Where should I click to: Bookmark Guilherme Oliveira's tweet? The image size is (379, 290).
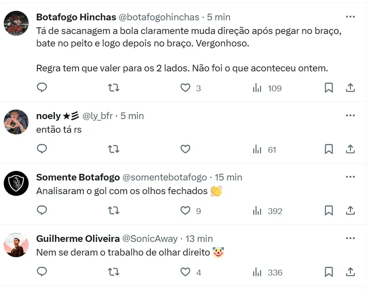click(328, 272)
